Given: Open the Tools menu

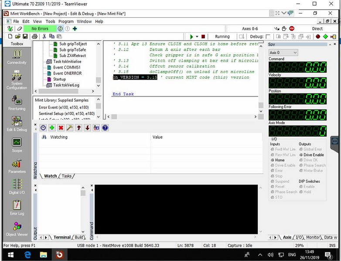Looking at the screenshot, I should (x=50, y=21).
